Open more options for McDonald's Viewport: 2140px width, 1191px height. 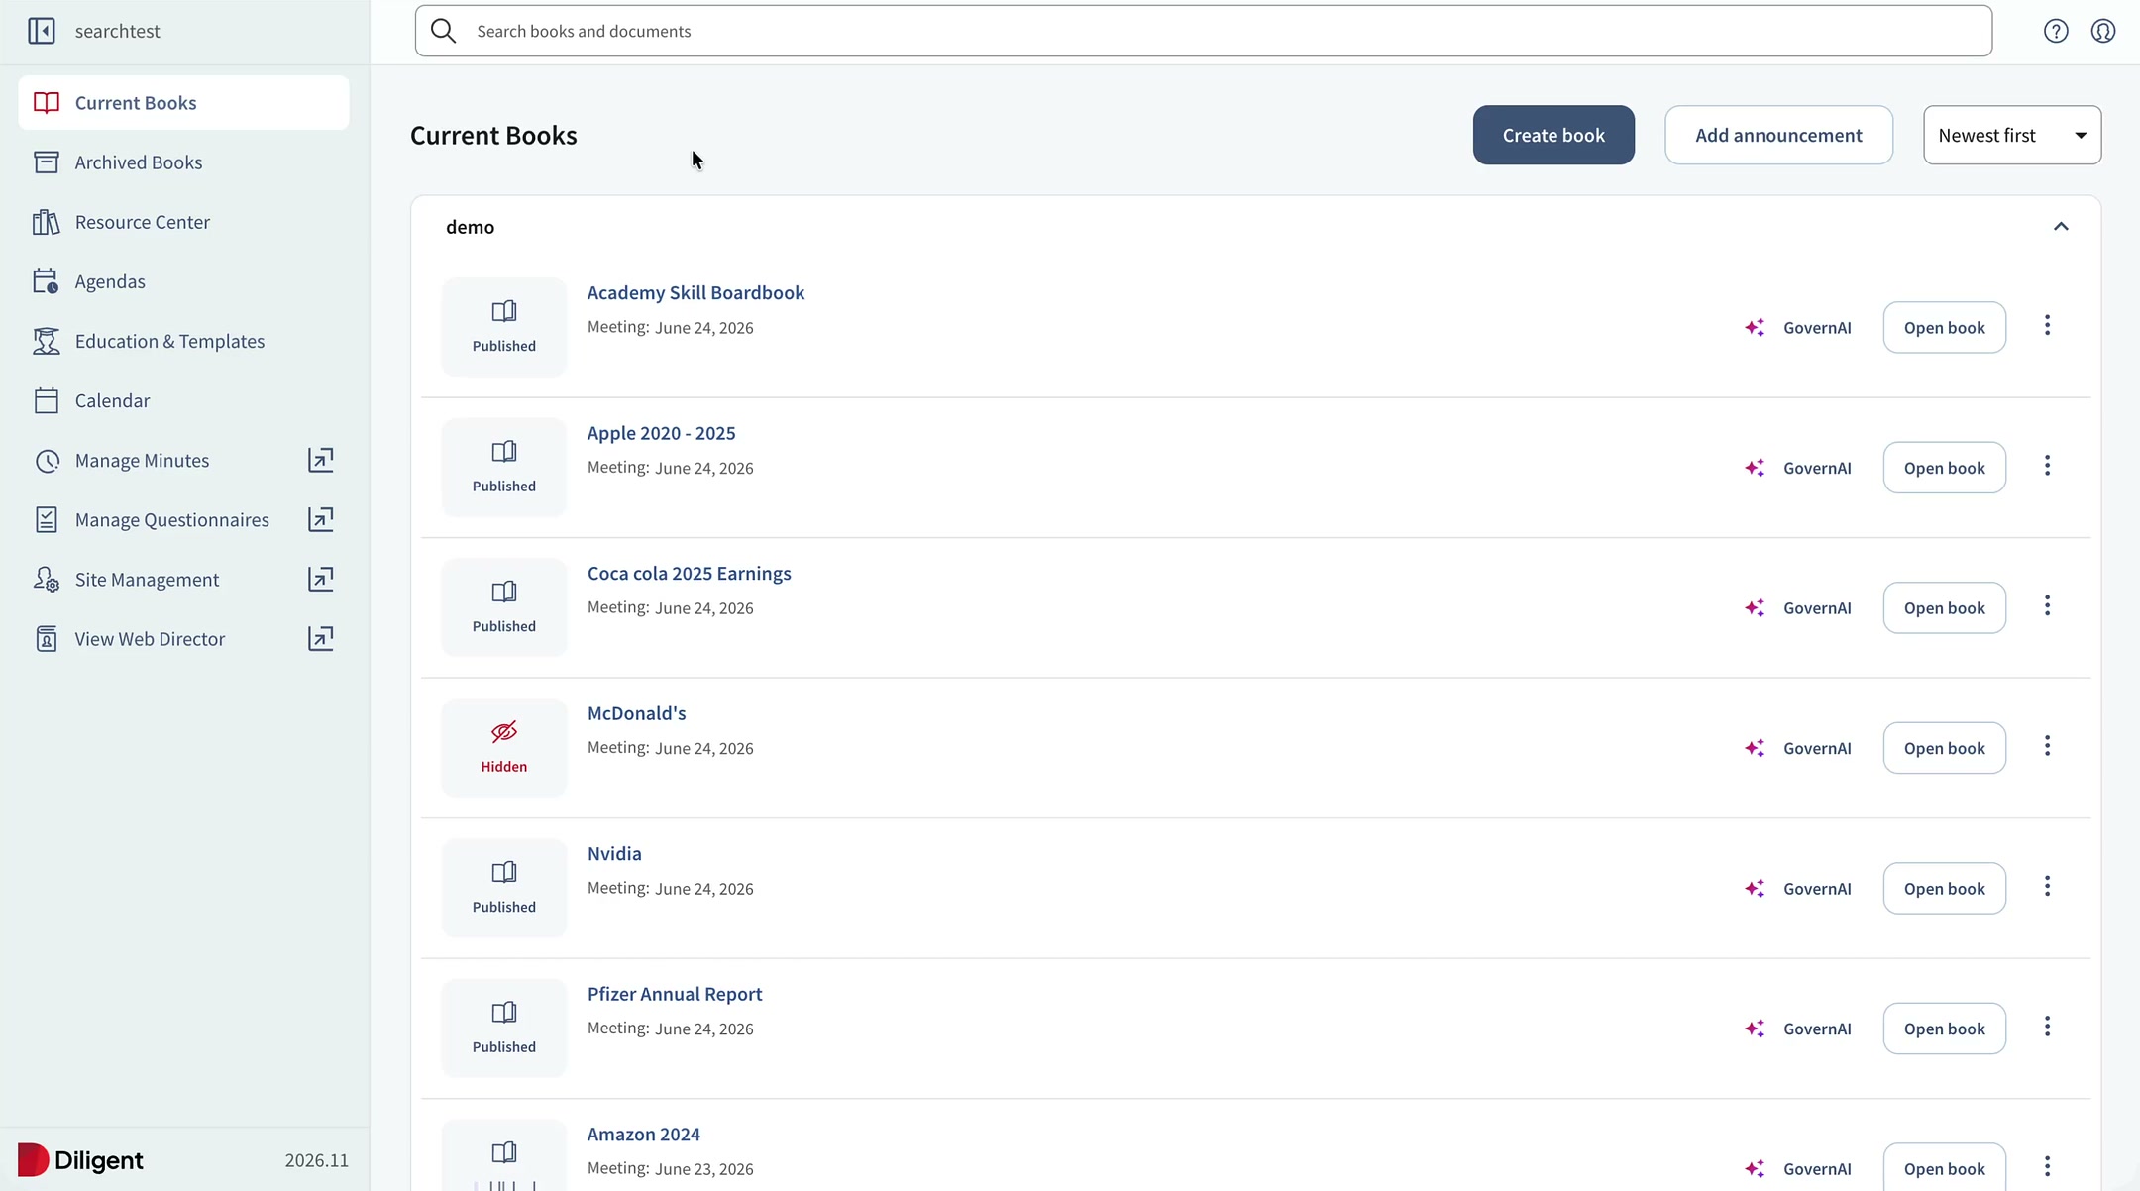tap(2047, 746)
